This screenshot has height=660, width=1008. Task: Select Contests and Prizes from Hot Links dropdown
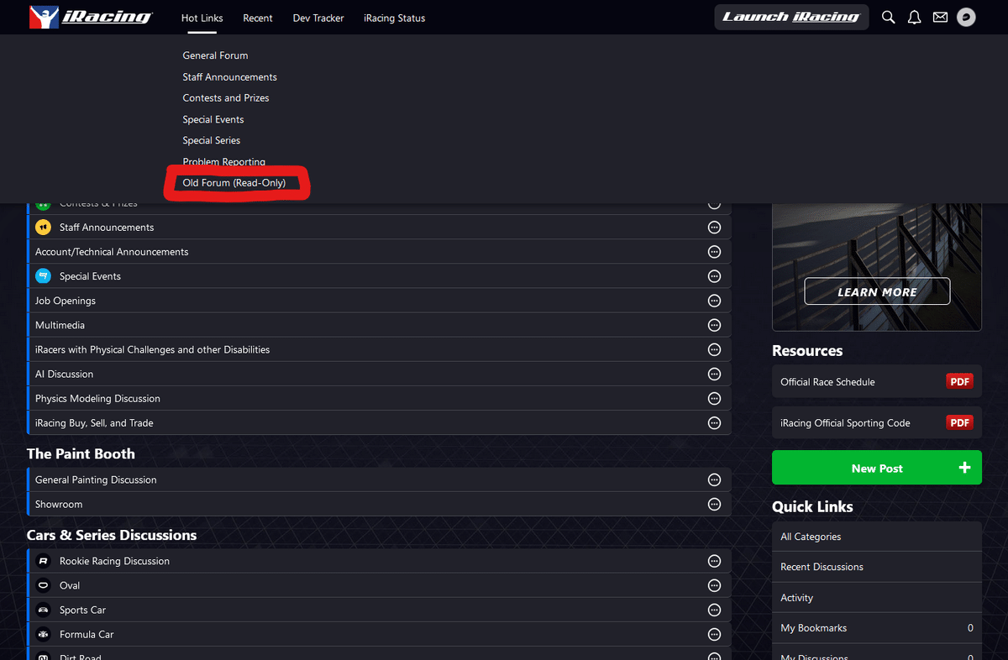click(x=226, y=98)
